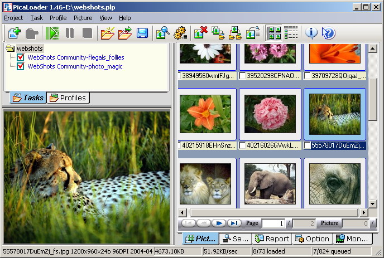Click the New Task toolbar icon
This screenshot has height=258, width=384.
[14, 33]
